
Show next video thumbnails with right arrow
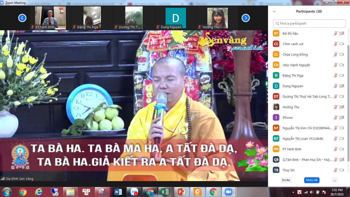tap(245, 18)
